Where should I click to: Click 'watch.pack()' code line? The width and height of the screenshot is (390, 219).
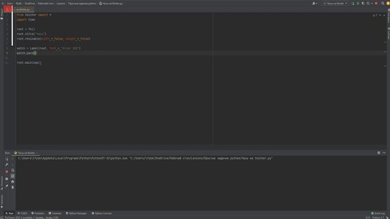click(27, 53)
